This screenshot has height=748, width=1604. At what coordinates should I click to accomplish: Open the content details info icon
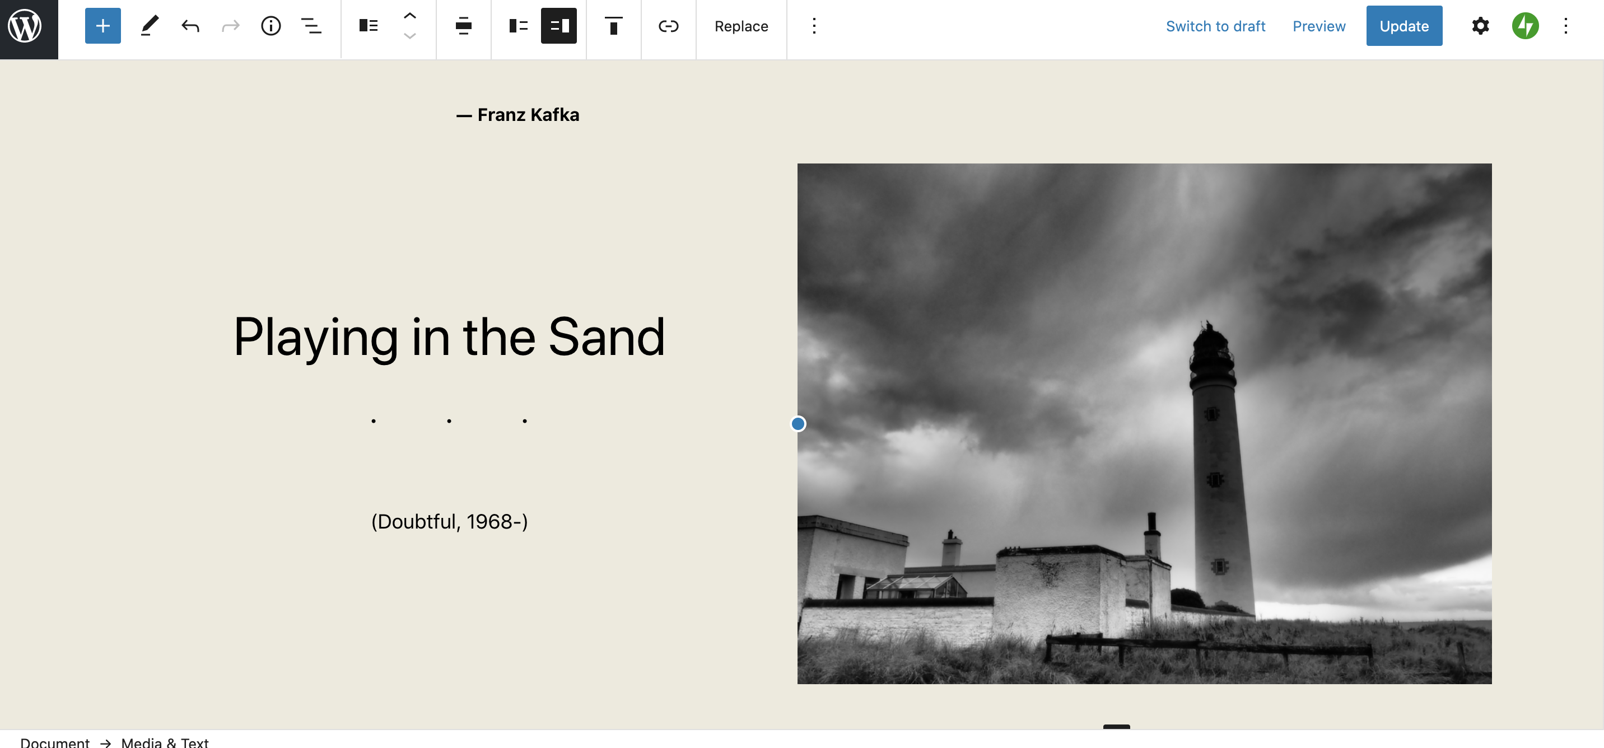[x=271, y=26]
